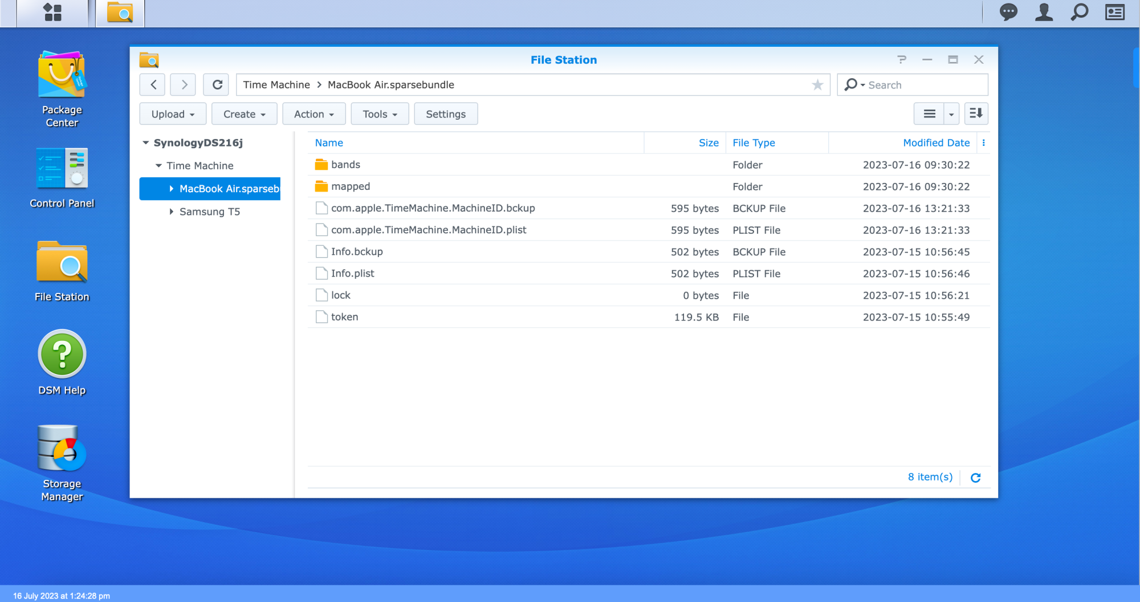Expand MacBook Air.sparsebundle tree node

point(171,189)
